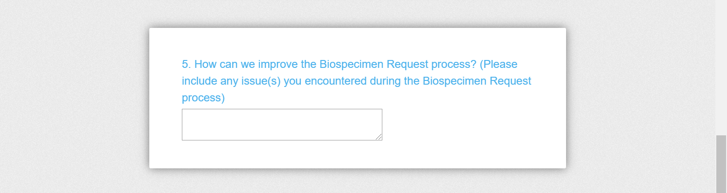Click "Request" ending the second line
The height and width of the screenshot is (193, 727).
pyautogui.click(x=509, y=81)
